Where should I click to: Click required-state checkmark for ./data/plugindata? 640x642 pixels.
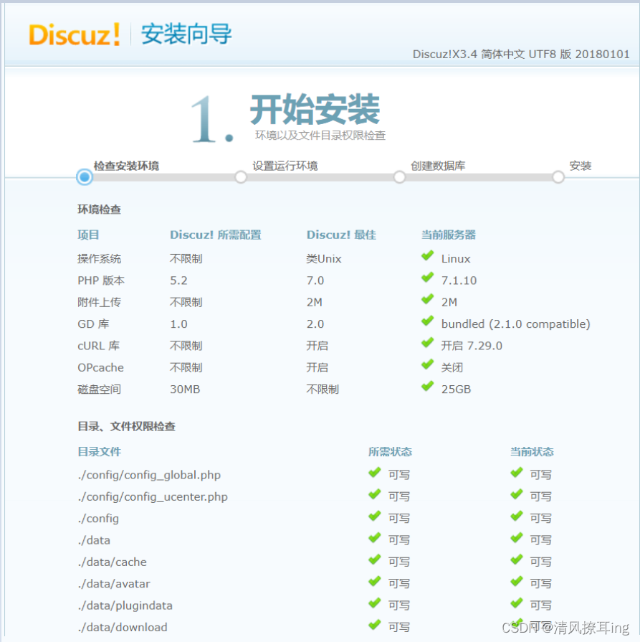click(374, 603)
